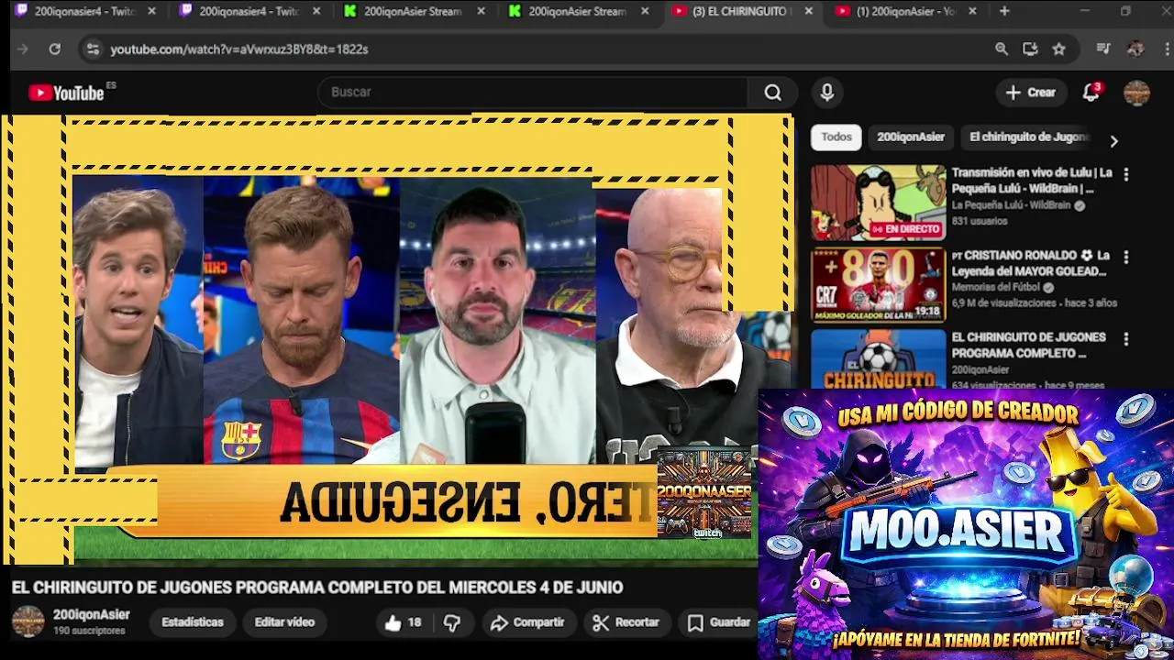
Task: Open La Pequeña Lulú live thumbnail
Action: (878, 203)
